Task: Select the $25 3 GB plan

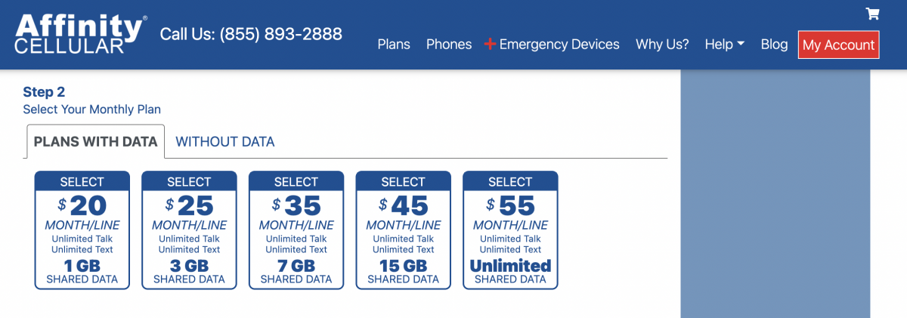Action: (189, 230)
